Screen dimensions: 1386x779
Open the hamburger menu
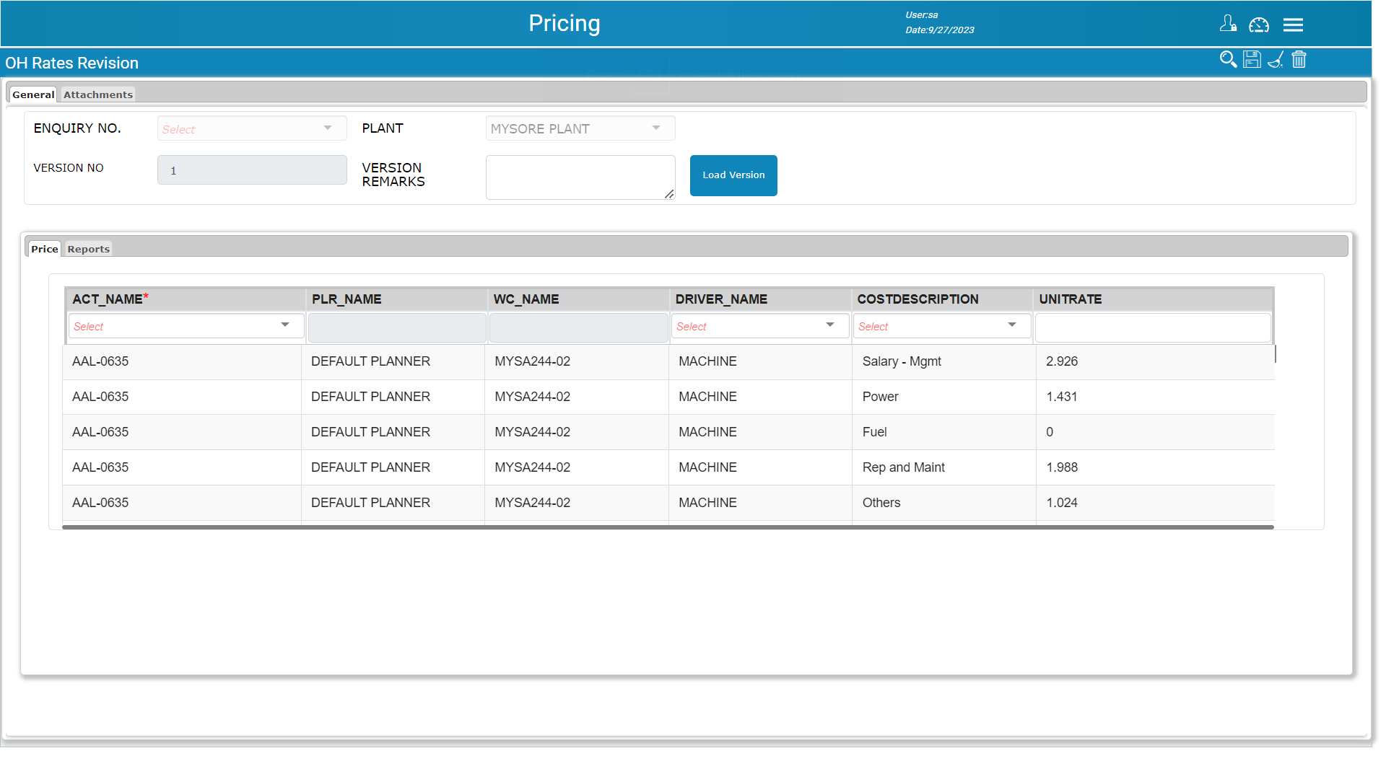tap(1293, 25)
